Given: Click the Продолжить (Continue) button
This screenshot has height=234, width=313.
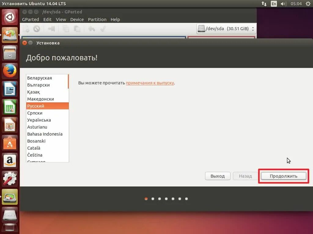Looking at the screenshot, I should [x=283, y=176].
